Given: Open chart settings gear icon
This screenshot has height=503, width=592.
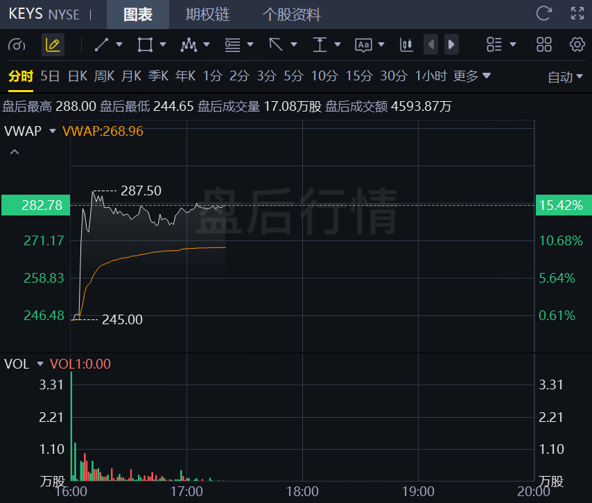Looking at the screenshot, I should click(x=577, y=44).
